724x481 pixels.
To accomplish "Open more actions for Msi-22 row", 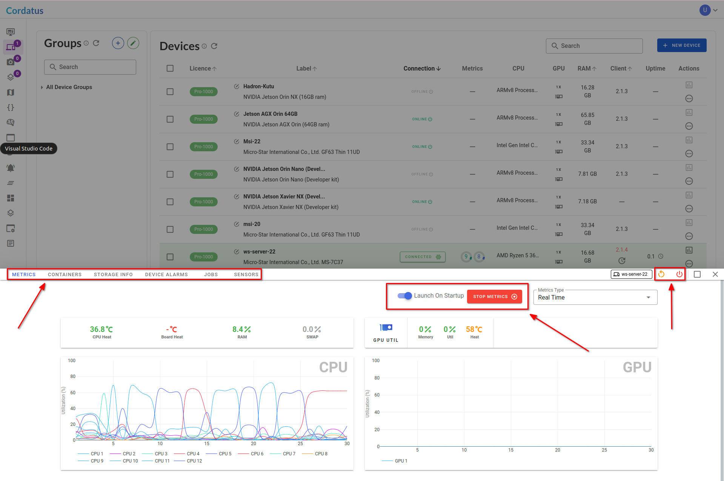I will pyautogui.click(x=689, y=154).
